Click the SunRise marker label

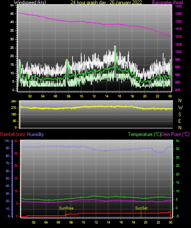(66, 208)
